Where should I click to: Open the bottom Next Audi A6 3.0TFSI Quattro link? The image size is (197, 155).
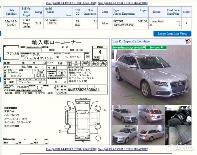tap(123, 149)
